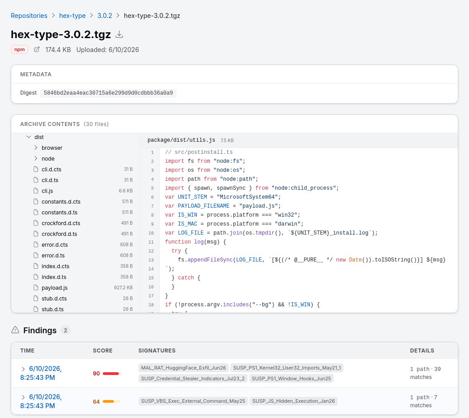This screenshot has width=469, height=418.
Task: Select SUSP_VBS_Exec_External_Command_May25 tag
Action: (193, 401)
